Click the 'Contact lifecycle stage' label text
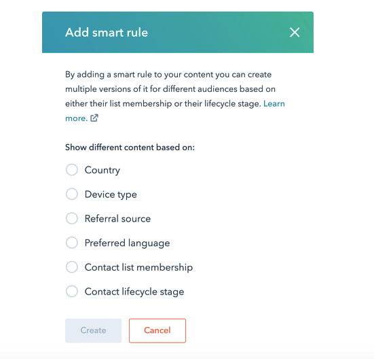Screen dimensions: 374x359 pyautogui.click(x=134, y=292)
